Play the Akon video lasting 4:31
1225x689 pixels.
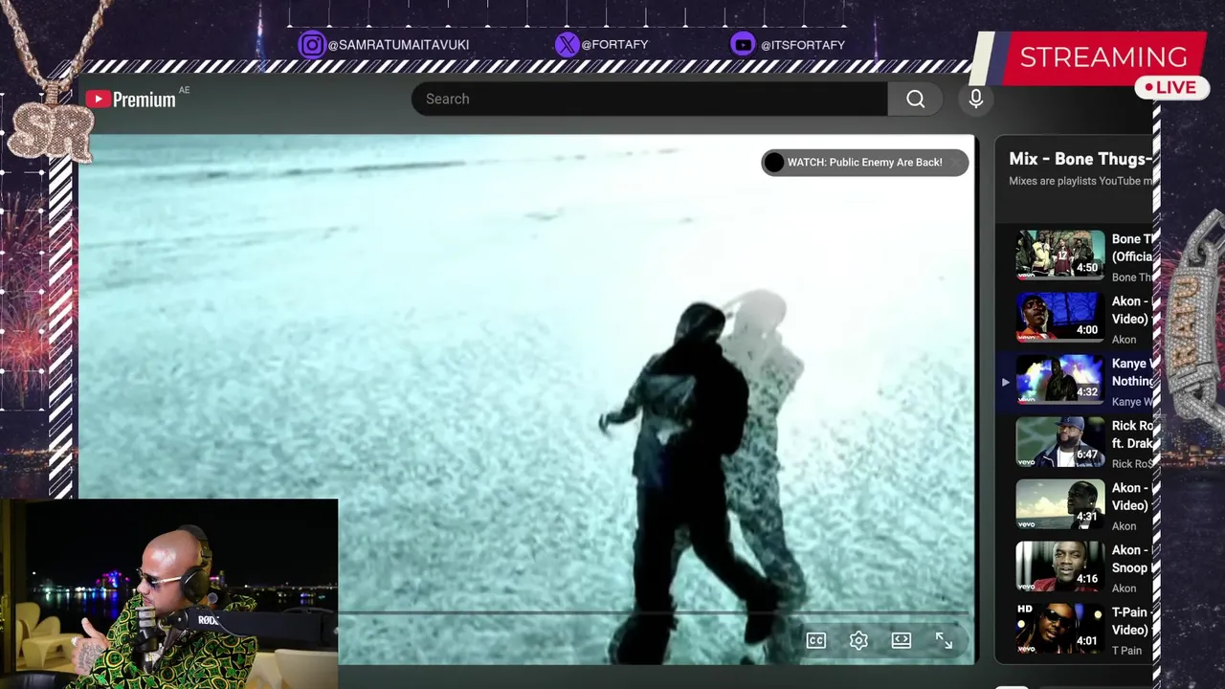[x=1059, y=502]
